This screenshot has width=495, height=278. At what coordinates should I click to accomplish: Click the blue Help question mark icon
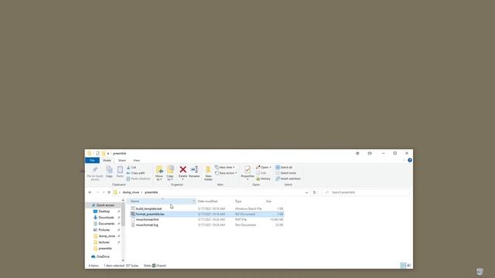[x=410, y=160]
